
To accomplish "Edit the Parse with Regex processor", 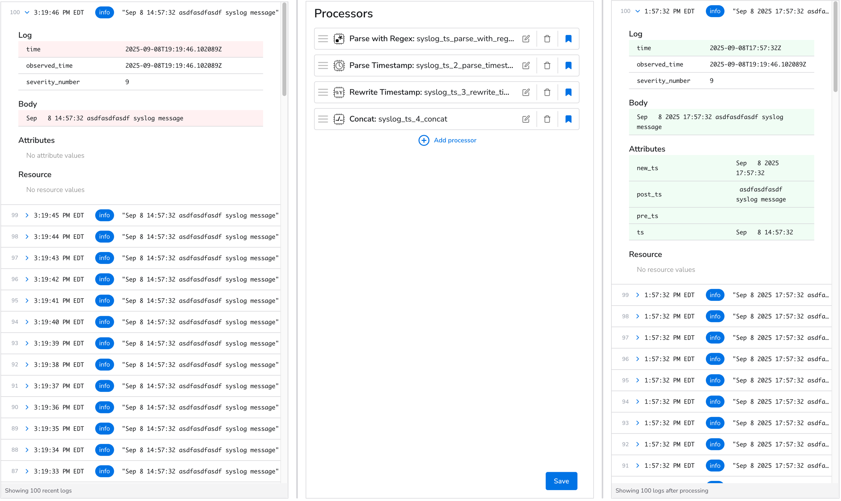I will point(526,39).
